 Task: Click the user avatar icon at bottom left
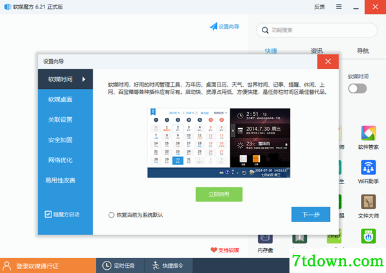click(x=6, y=266)
